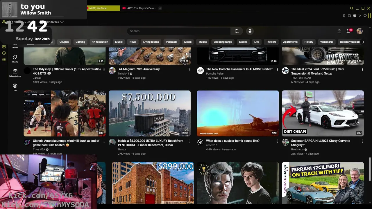Viewport: 372px width, 209px height.
Task: Start voice search with microphone icon
Action: tap(250, 31)
